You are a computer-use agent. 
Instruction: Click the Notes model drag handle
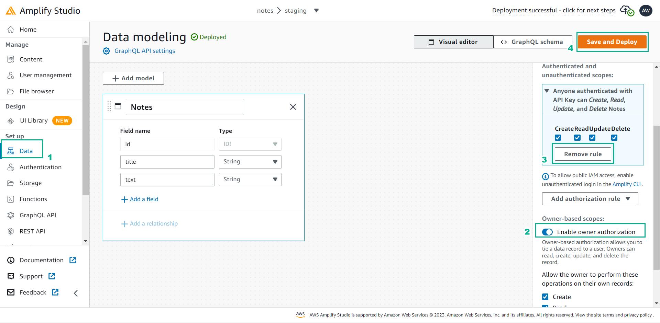point(109,106)
